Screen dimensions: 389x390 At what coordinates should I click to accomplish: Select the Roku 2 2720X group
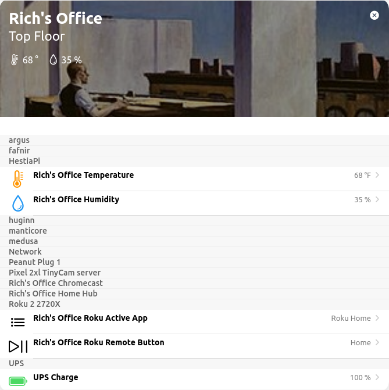pos(34,304)
